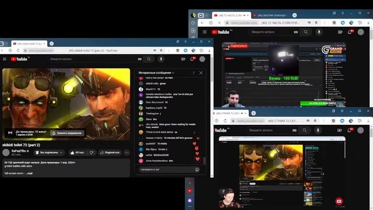Open DaFuq!?Boom channel name link
The width and height of the screenshot is (373, 210).
[18, 151]
